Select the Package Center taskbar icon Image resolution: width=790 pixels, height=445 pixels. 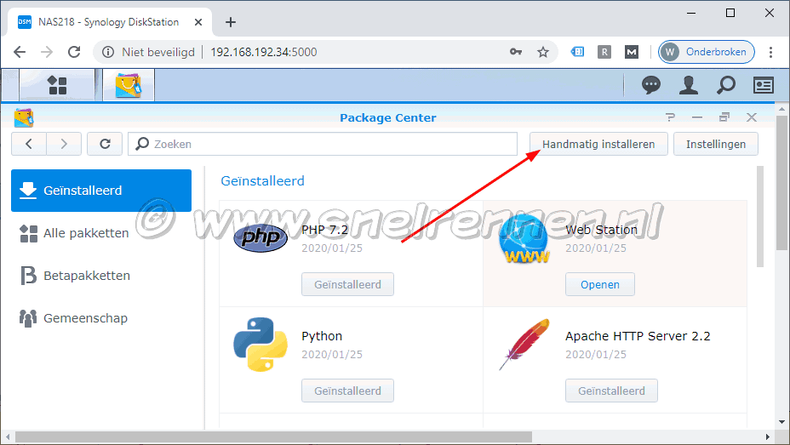click(129, 85)
